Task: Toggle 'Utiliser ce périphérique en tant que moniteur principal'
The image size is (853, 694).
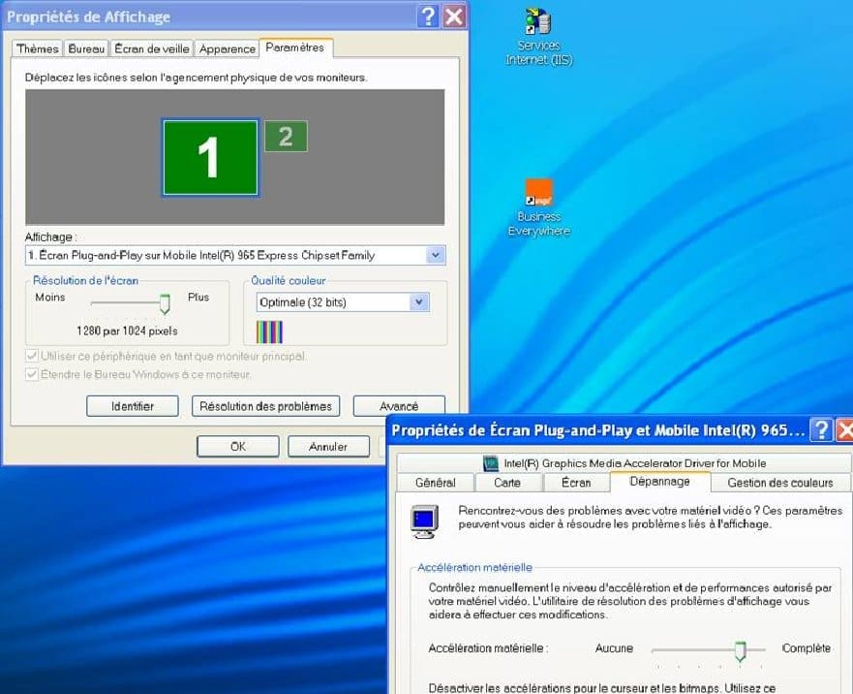Action: click(x=33, y=357)
